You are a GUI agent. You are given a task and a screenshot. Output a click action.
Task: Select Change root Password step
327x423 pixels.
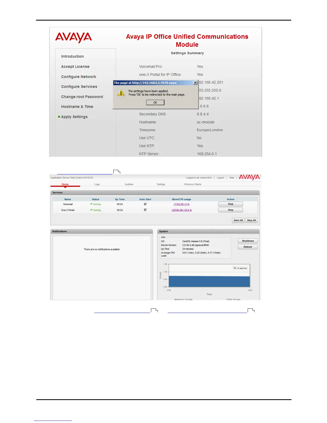[x=82, y=97]
